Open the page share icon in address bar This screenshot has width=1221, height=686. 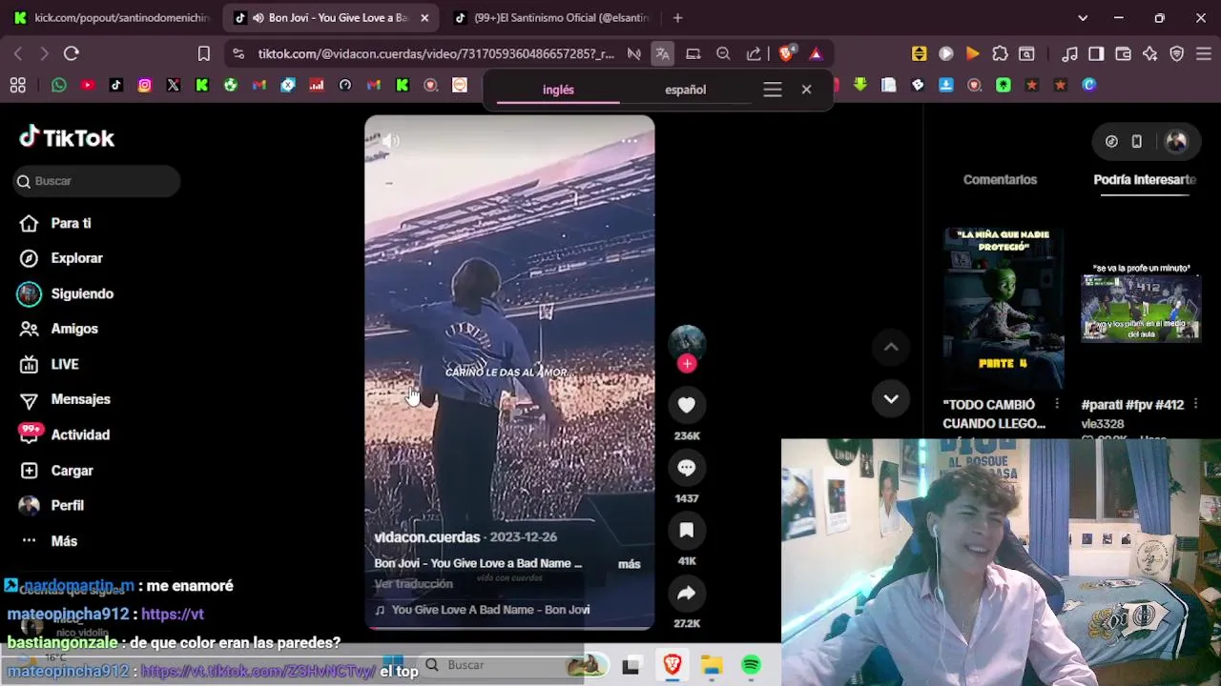click(754, 53)
